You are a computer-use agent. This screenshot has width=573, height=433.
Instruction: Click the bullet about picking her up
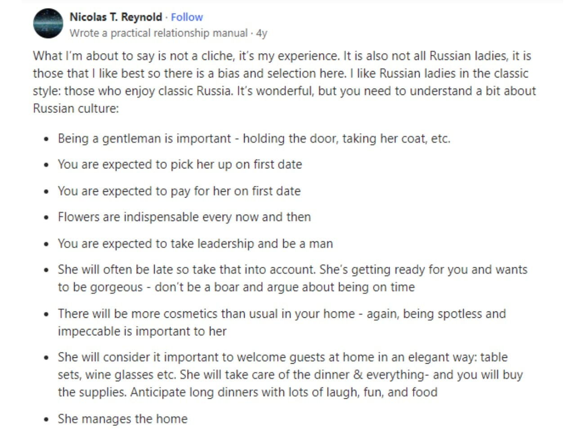click(180, 165)
